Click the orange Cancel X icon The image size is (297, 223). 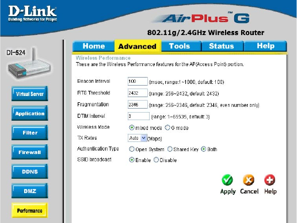(x=249, y=180)
